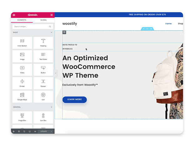Screen dimensions: 194x150
Task: Hide the Elementor panel with collapse arrow
Action: [56, 73]
